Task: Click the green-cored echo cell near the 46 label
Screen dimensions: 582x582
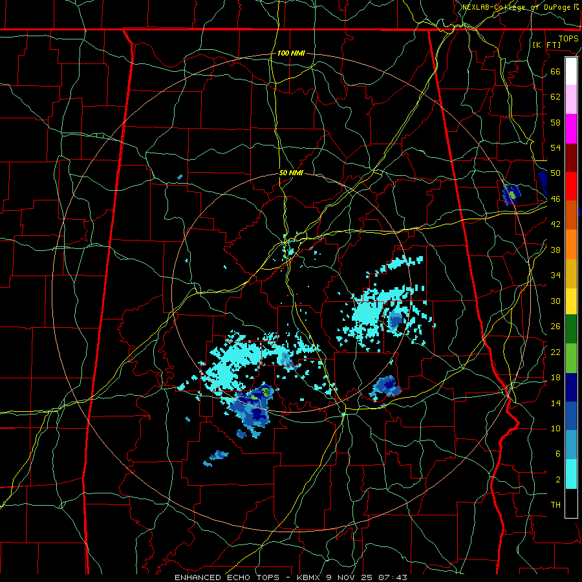Action: coord(512,194)
